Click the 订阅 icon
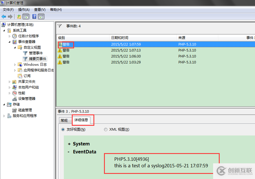255x179 pixels. [20, 76]
